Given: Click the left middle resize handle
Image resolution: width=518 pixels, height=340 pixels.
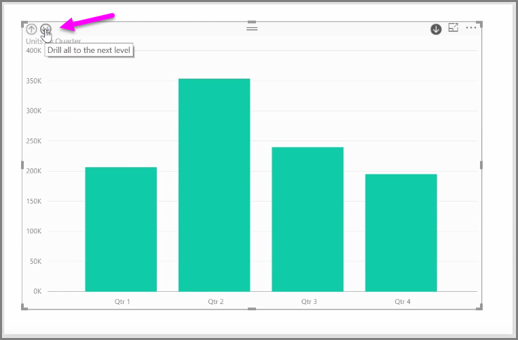Looking at the screenshot, I should (22, 165).
